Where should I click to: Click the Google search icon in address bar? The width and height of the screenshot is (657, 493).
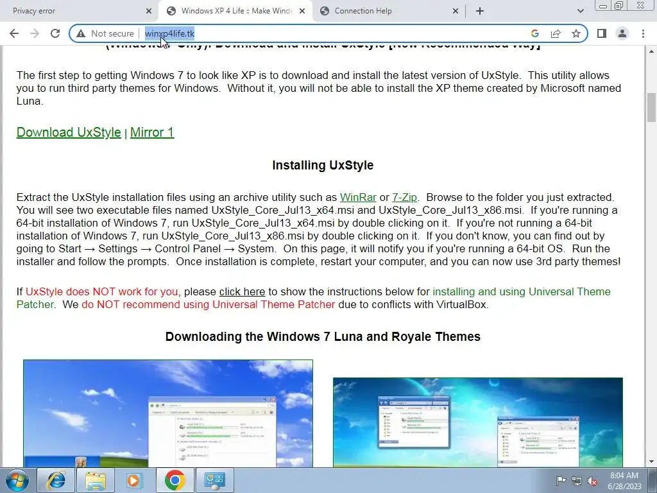(x=534, y=33)
